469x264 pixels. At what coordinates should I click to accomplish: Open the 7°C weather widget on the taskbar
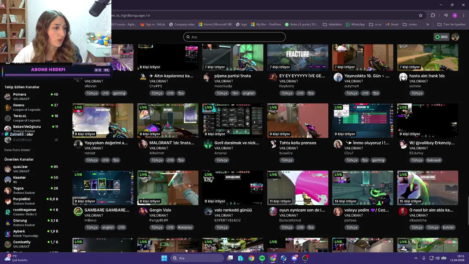tap(15, 258)
